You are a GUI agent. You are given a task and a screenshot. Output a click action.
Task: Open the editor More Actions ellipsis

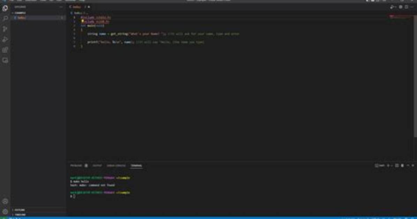click(x=412, y=7)
